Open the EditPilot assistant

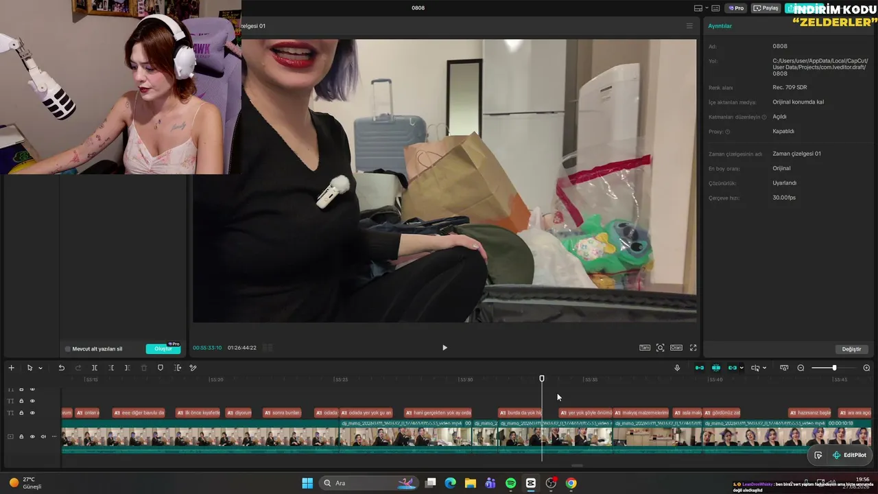849,455
